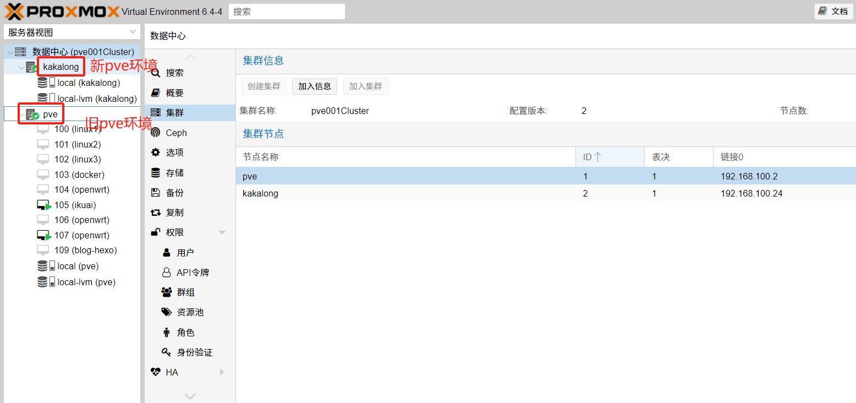
Task: Collapse the 权限 submenu arrow
Action: (x=222, y=232)
